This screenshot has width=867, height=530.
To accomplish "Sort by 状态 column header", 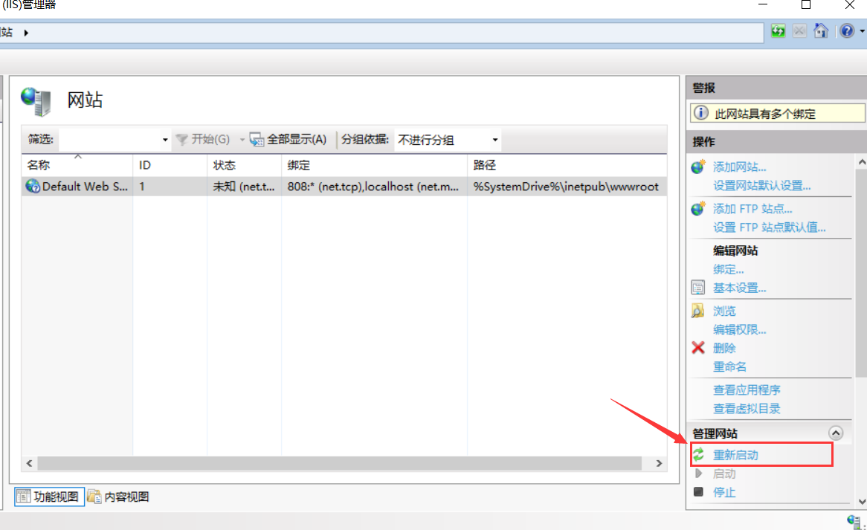I will click(245, 165).
